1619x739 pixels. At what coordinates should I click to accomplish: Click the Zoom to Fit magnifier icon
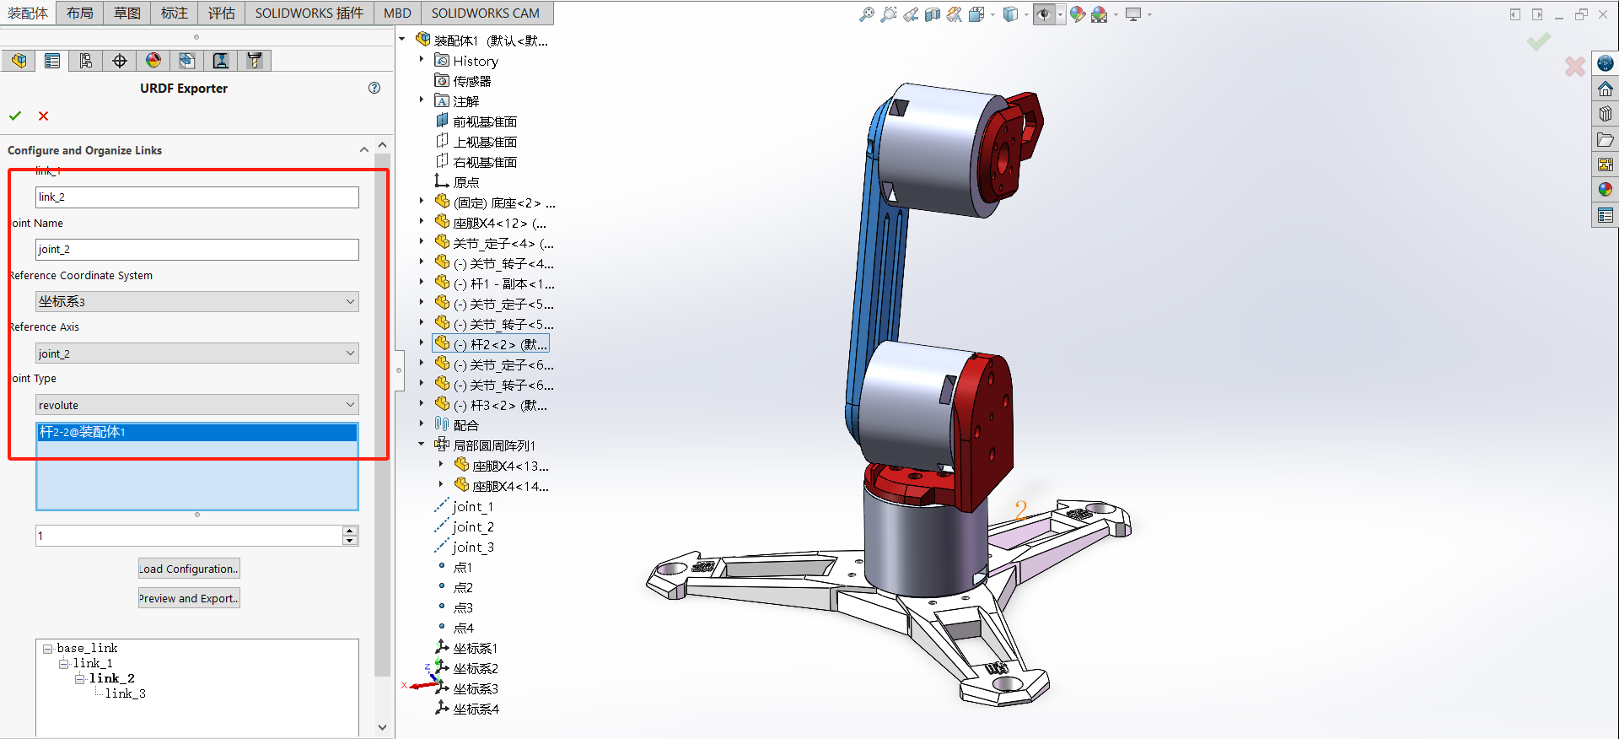click(866, 14)
